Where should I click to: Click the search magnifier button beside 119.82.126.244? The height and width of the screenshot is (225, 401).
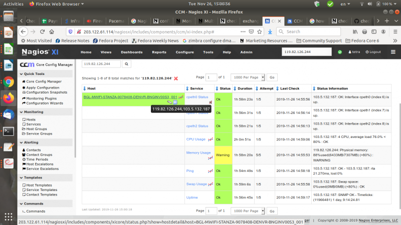click(126, 64)
